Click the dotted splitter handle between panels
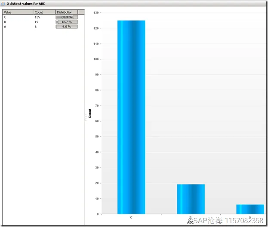This screenshot has width=268, height=227. pyautogui.click(x=86, y=118)
